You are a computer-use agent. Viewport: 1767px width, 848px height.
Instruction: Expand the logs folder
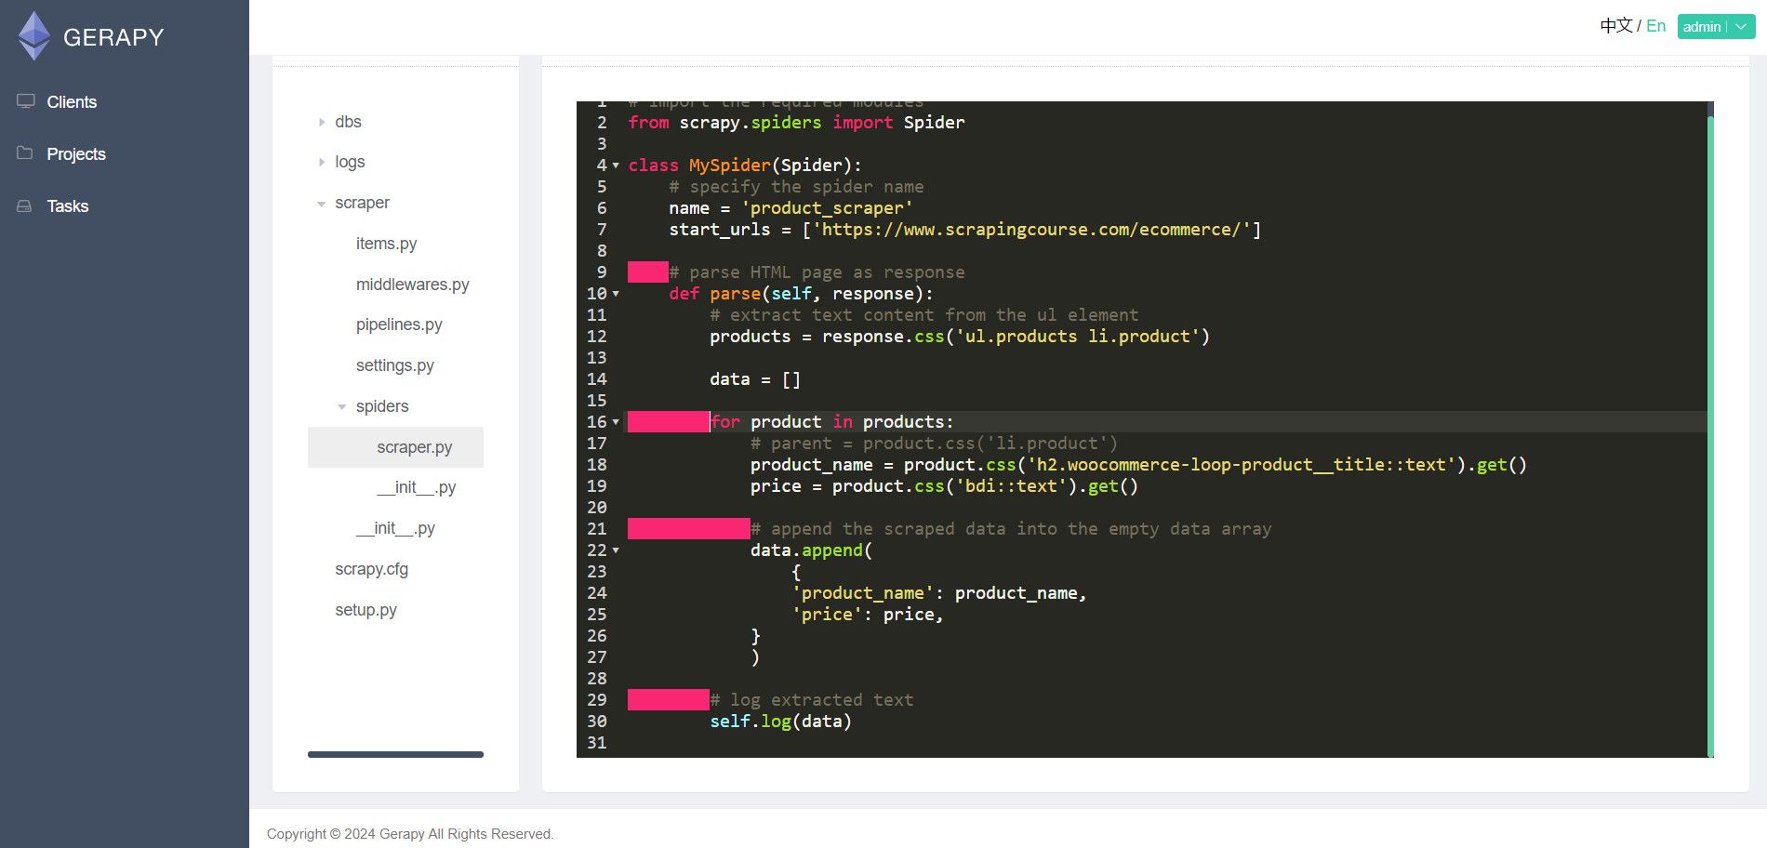pyautogui.click(x=322, y=162)
